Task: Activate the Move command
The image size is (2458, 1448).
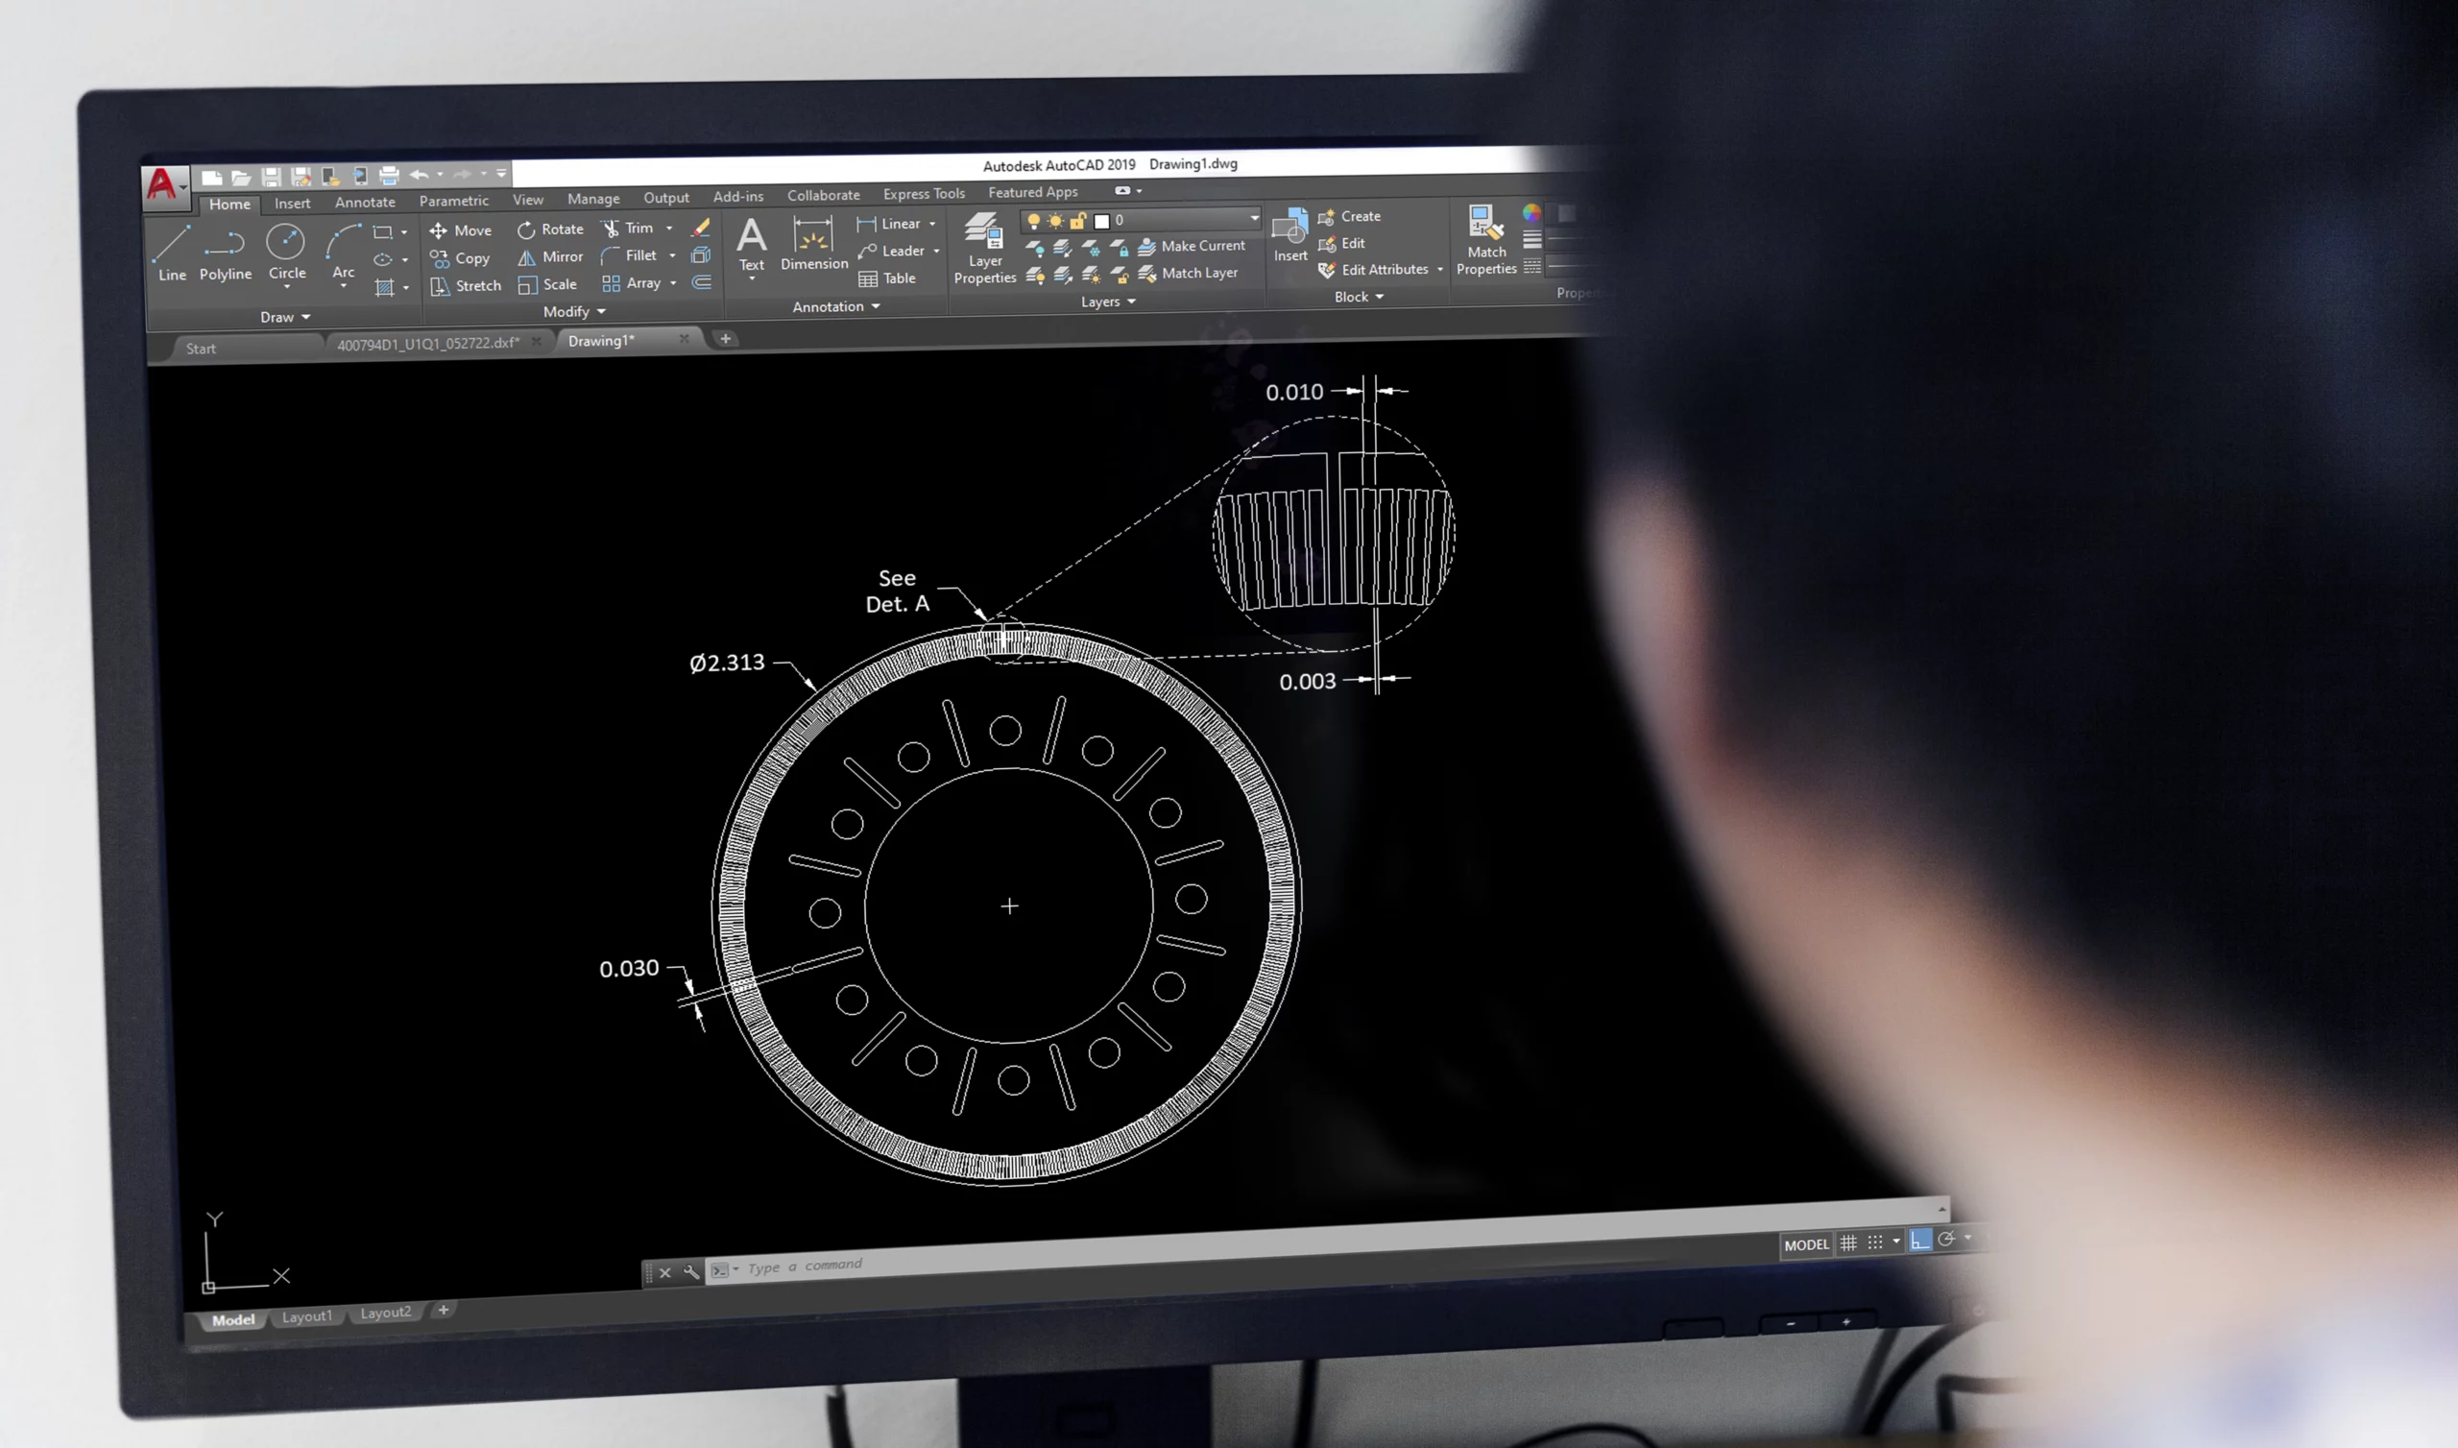Action: [x=460, y=230]
